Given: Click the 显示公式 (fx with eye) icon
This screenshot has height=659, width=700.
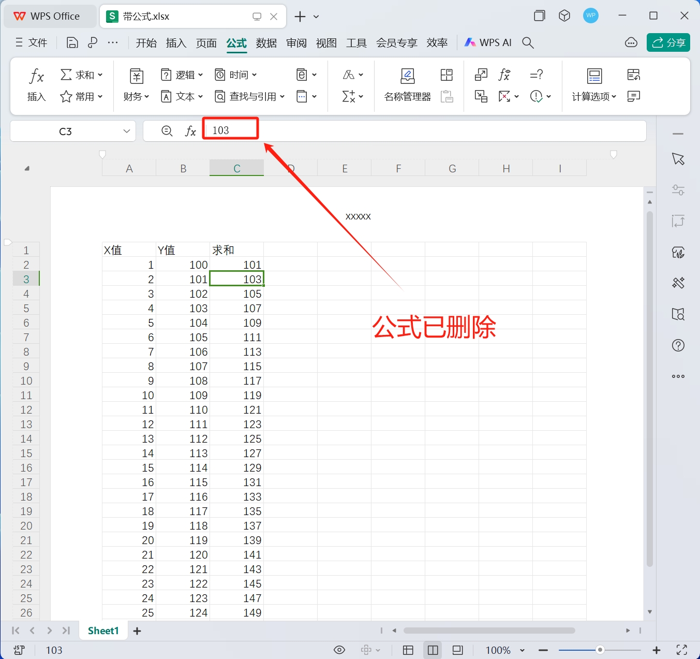Looking at the screenshot, I should (504, 75).
